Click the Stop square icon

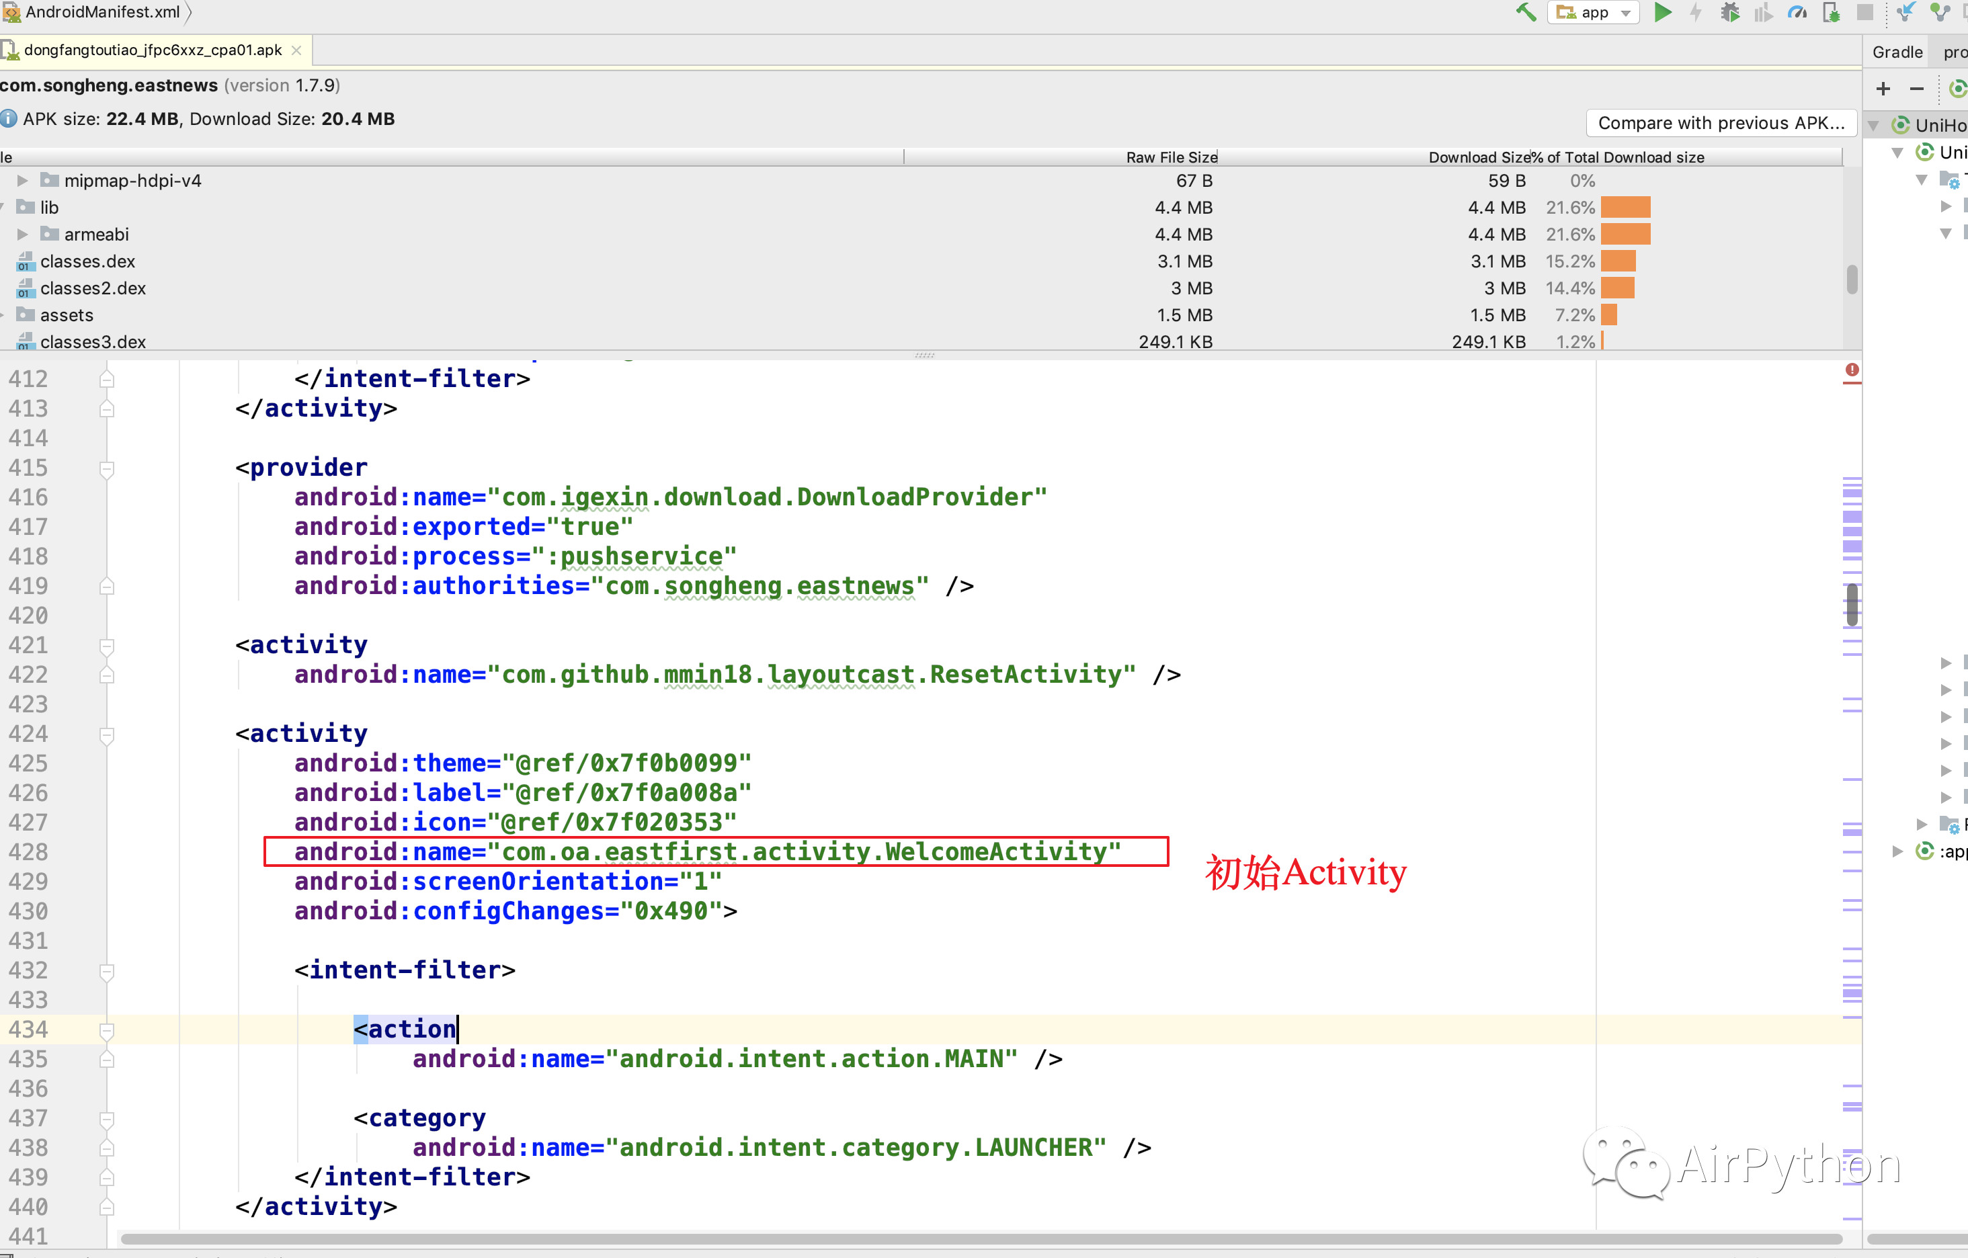[1864, 12]
